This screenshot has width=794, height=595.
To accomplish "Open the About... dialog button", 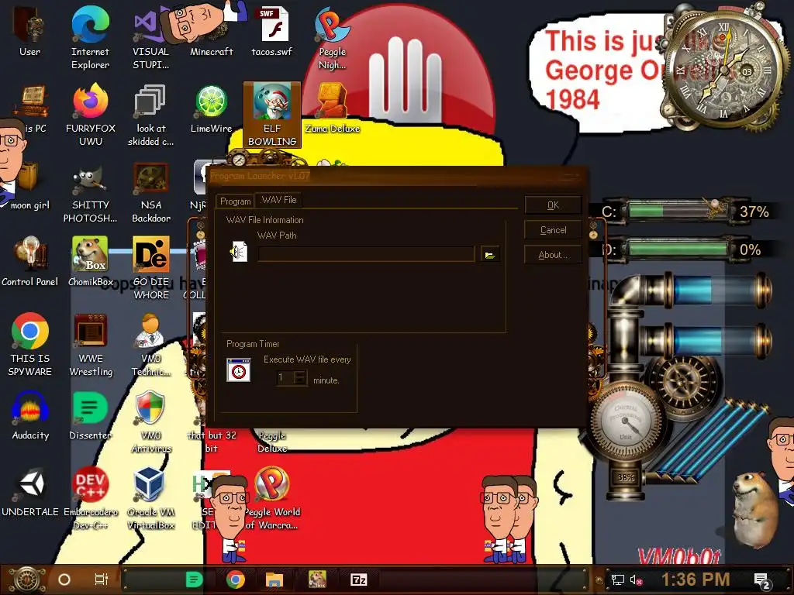I will (x=553, y=254).
